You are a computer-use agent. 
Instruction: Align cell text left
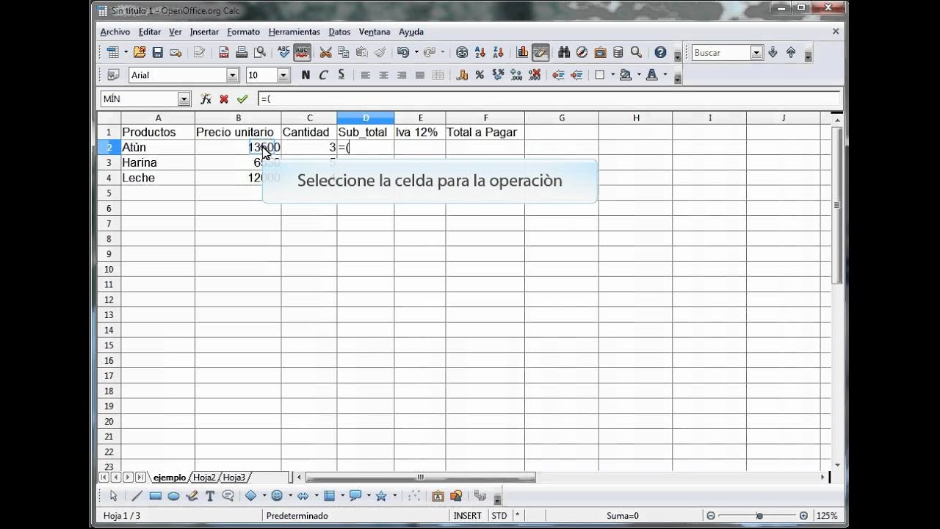coord(366,75)
